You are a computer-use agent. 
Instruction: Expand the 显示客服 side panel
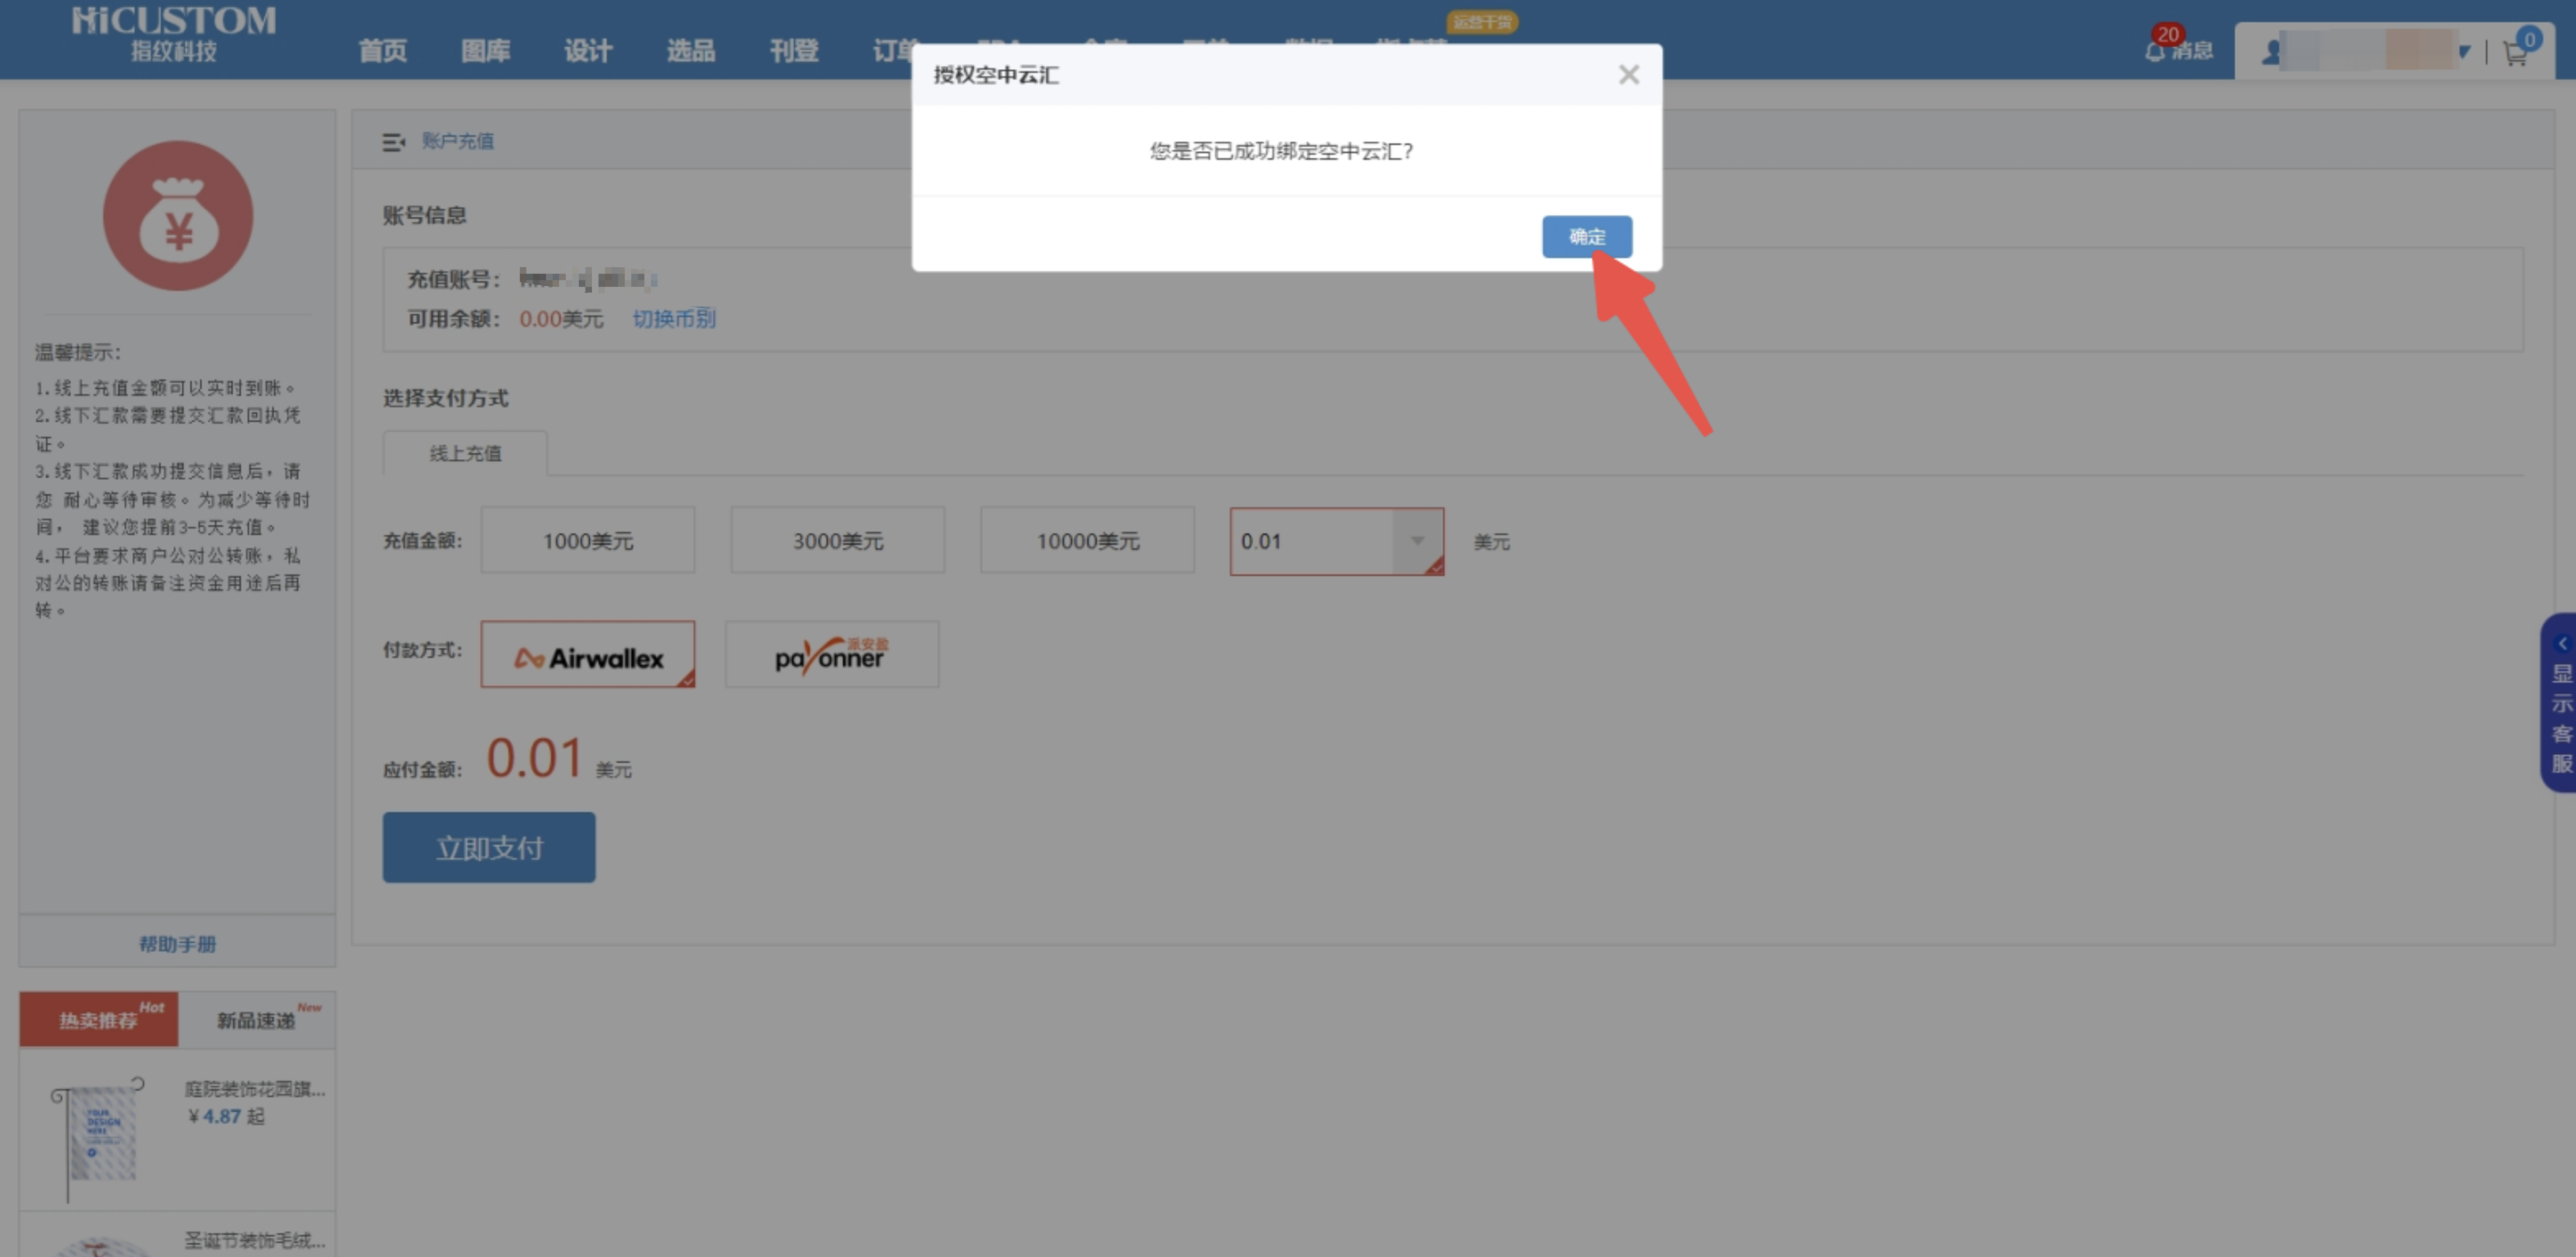point(2560,702)
